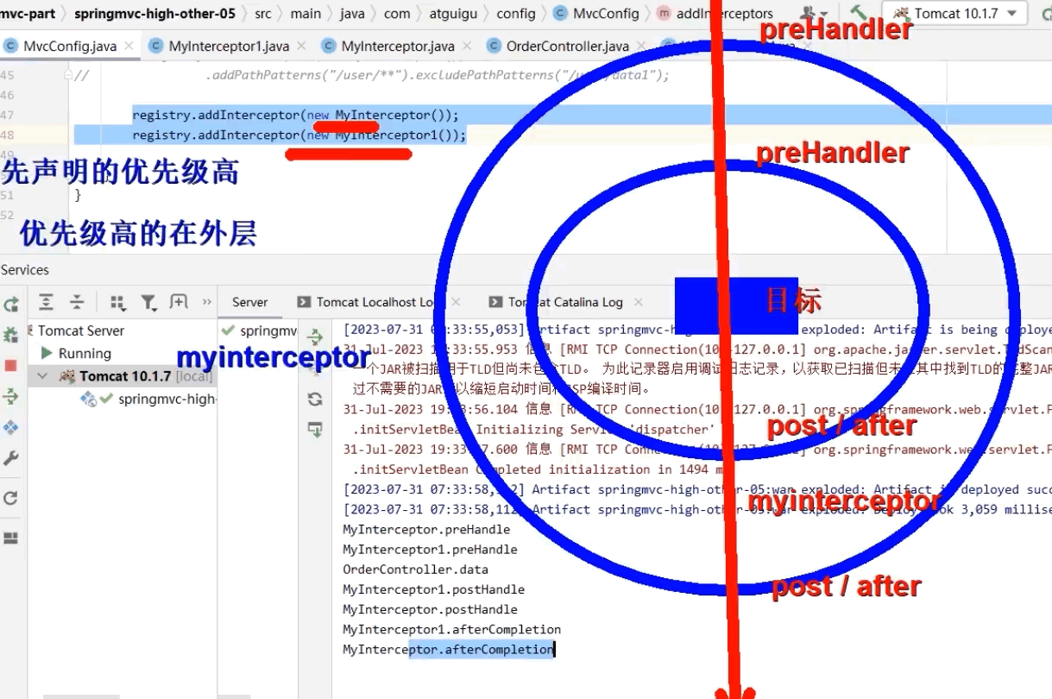Open the Tomcat 10.1.7 run configuration dropdown
This screenshot has height=699, width=1052.
click(954, 13)
